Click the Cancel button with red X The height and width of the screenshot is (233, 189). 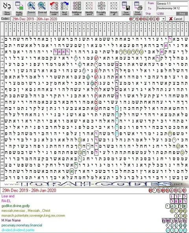175,19
